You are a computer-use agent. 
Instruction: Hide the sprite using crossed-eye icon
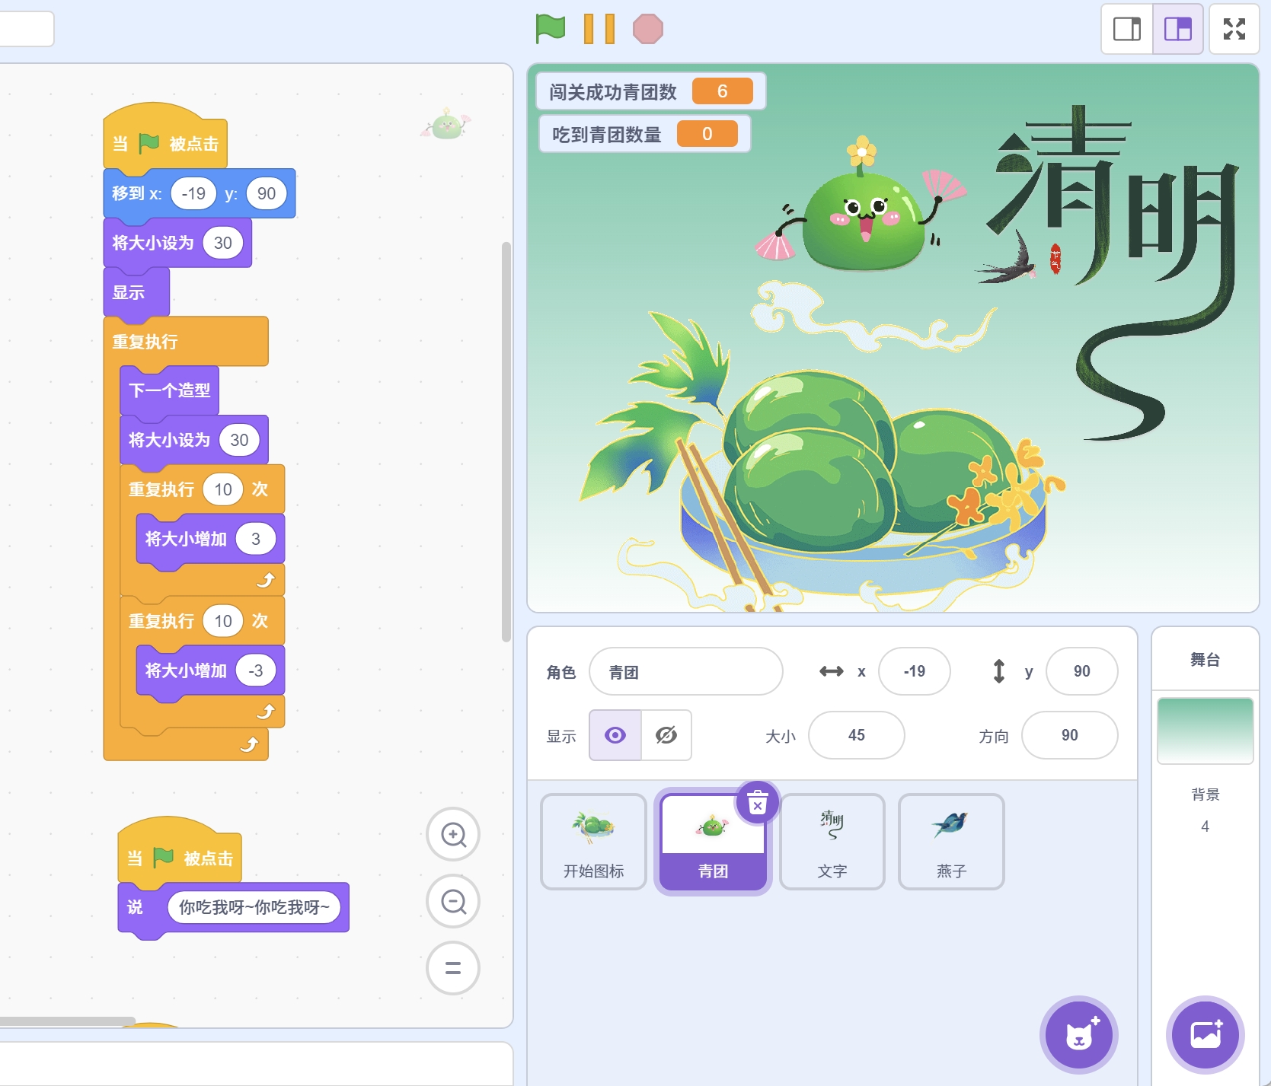click(x=666, y=735)
